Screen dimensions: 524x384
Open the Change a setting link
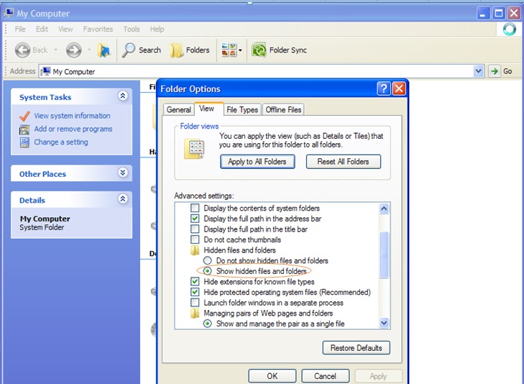[61, 142]
